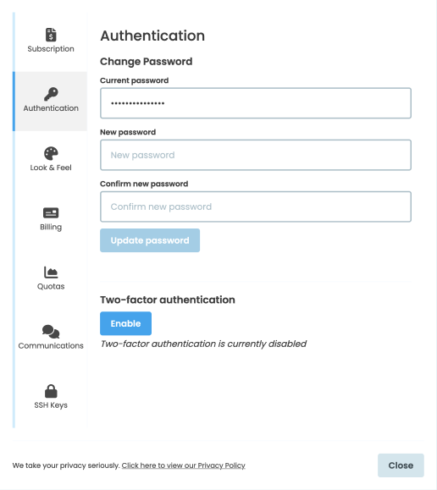The image size is (437, 490).
Task: Focus the Confirm new password field
Action: [256, 206]
